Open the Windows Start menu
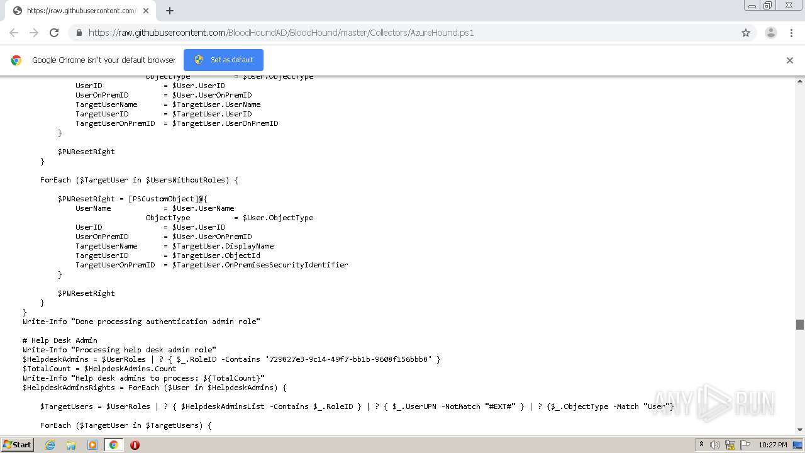The height and width of the screenshot is (453, 805). [17, 445]
